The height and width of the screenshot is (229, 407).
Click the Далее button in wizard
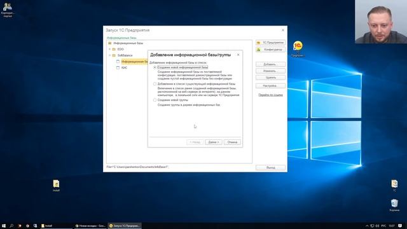pos(214,142)
